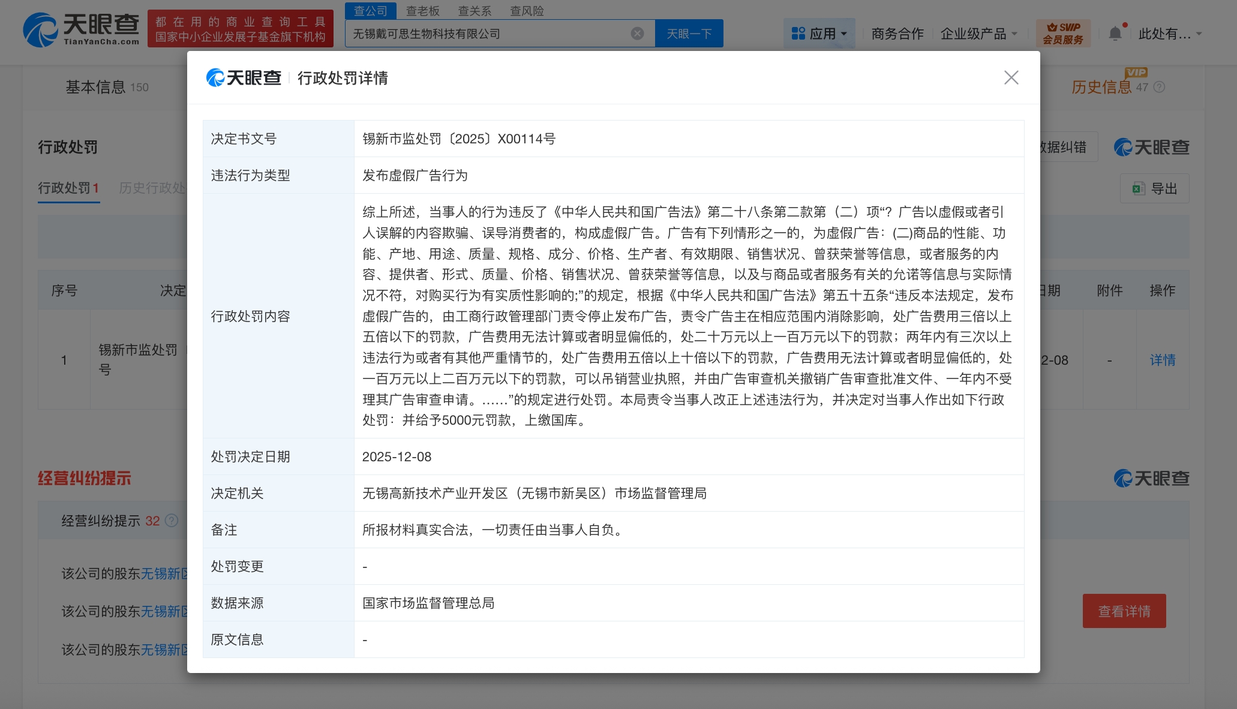1237x709 pixels.
Task: Select the 查关系 search tab
Action: click(475, 11)
